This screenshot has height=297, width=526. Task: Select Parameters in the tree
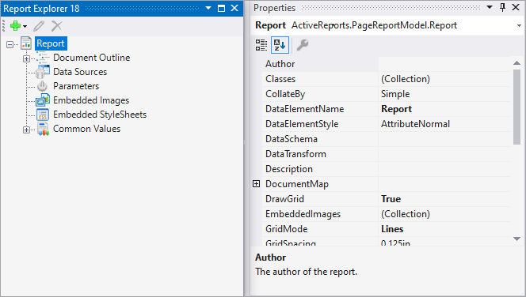pyautogui.click(x=76, y=86)
